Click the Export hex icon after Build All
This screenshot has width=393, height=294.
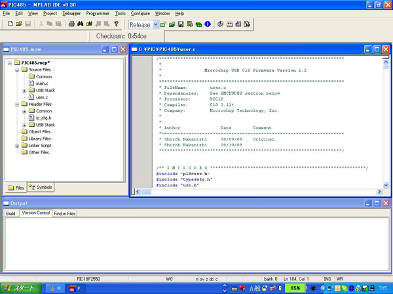click(x=238, y=24)
